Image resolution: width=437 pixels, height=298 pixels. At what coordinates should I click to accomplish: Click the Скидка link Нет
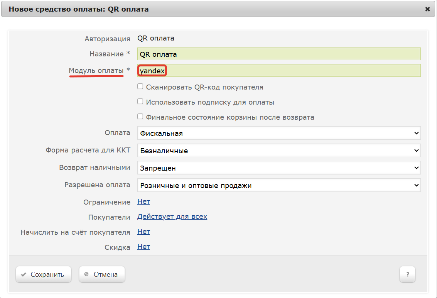(143, 247)
